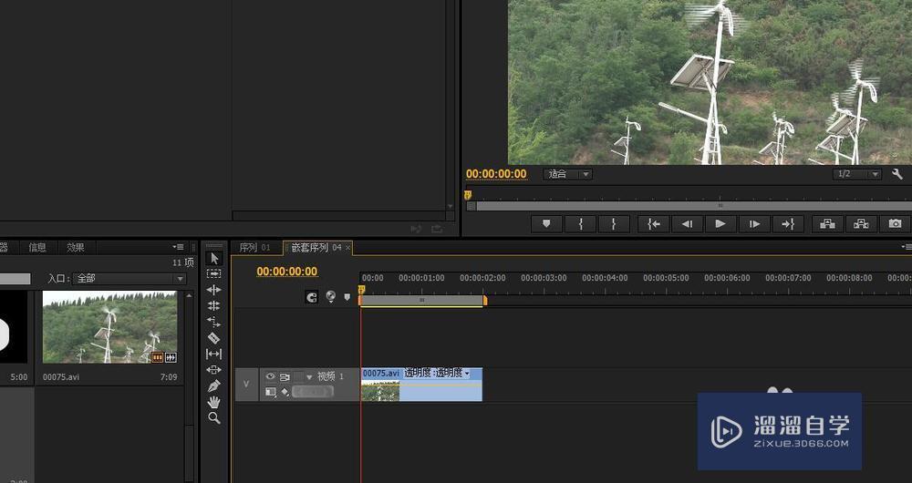Choose the Selection arrow tool
The width and height of the screenshot is (912, 483).
(x=214, y=258)
